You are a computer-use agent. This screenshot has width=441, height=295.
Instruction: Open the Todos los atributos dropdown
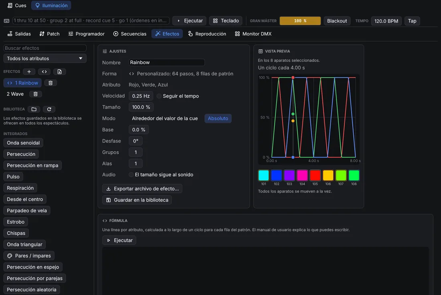pyautogui.click(x=45, y=58)
